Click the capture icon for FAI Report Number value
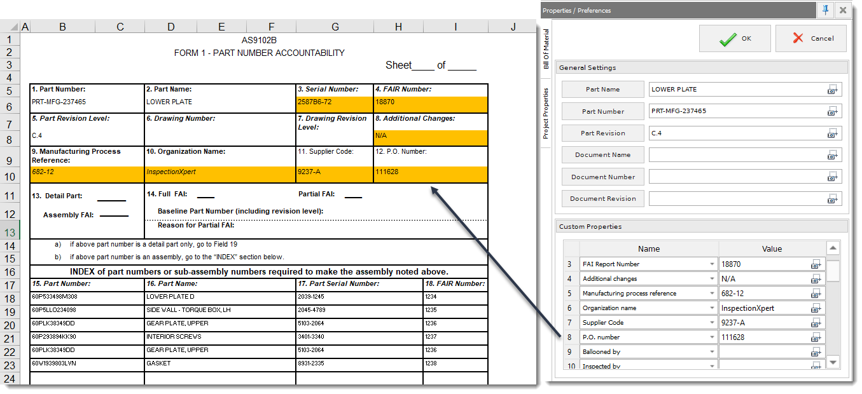 [816, 264]
